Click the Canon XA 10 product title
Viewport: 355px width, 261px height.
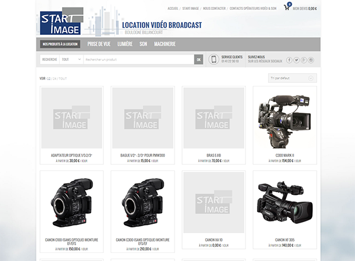point(213,240)
